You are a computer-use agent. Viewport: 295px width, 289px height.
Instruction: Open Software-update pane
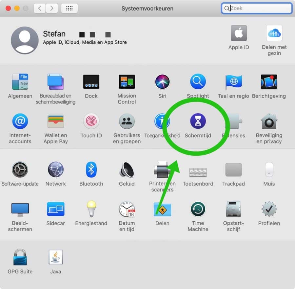[x=20, y=169]
